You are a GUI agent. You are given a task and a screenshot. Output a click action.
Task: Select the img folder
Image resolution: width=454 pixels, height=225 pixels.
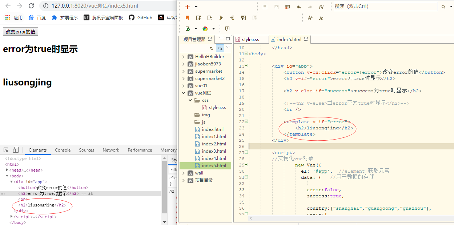click(x=202, y=115)
